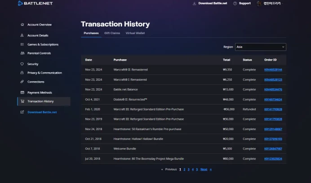Switch to Gift Claims tab

point(112,33)
